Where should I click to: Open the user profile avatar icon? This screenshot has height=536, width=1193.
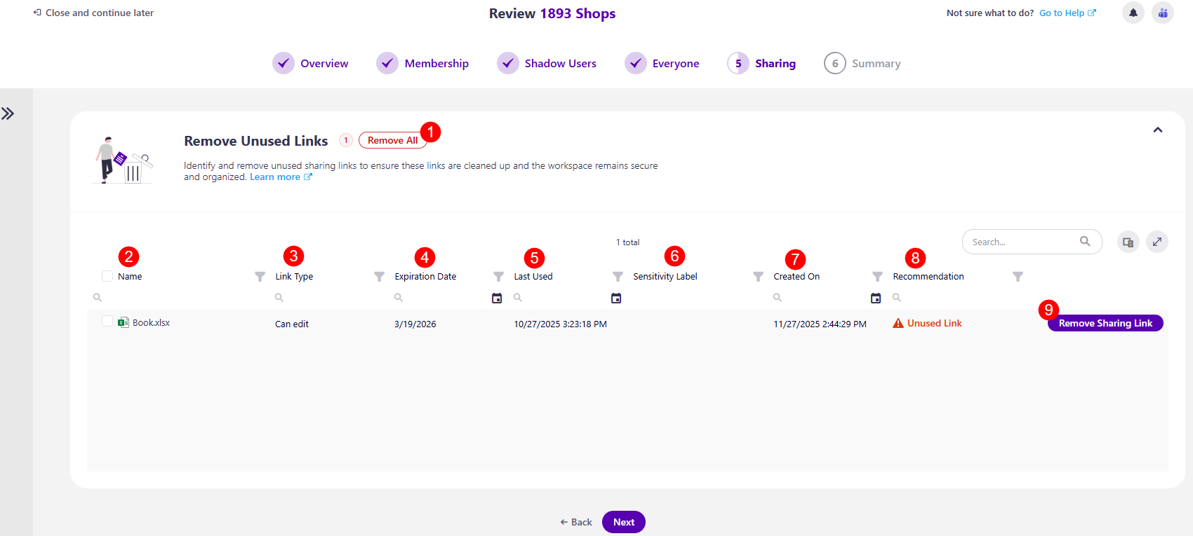click(x=1163, y=13)
